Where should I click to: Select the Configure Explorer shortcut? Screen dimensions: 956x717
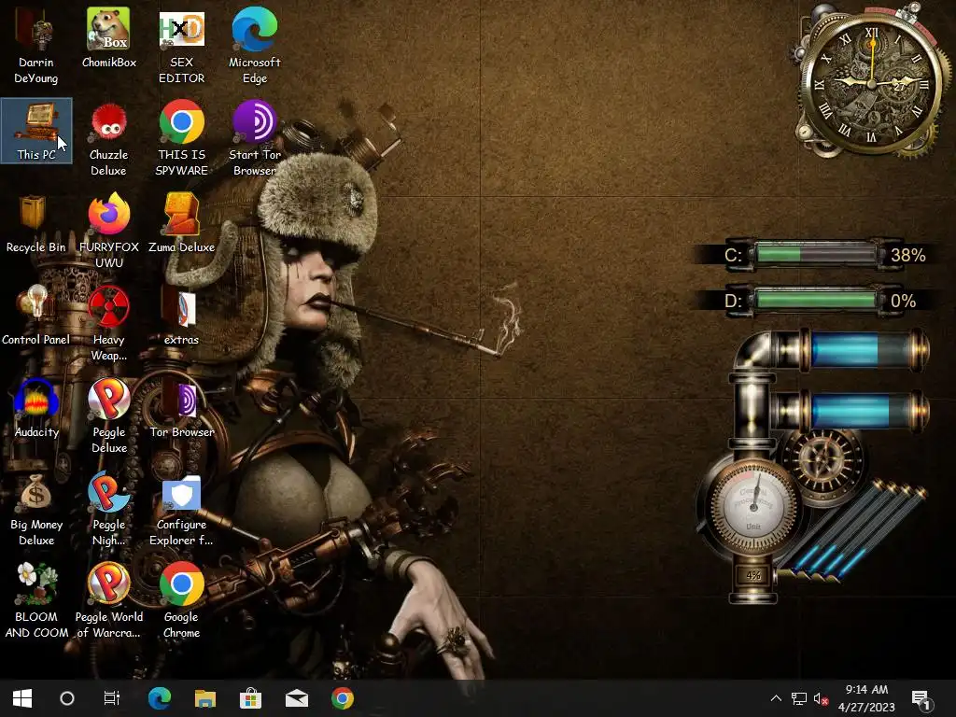click(x=181, y=509)
